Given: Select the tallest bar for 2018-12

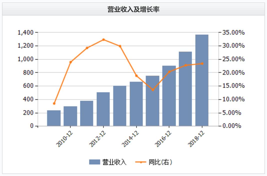Looking at the screenshot, I should (202, 80).
